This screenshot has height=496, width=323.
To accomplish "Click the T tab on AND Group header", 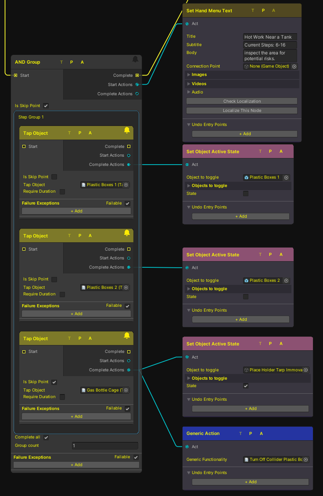I will pyautogui.click(x=61, y=62).
